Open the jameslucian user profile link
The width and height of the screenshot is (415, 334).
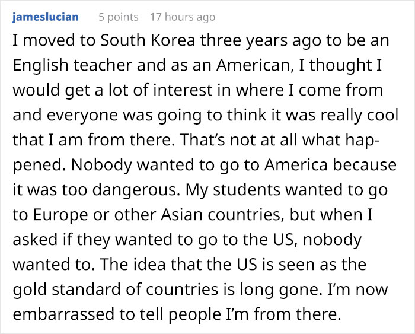pyautogui.click(x=45, y=17)
